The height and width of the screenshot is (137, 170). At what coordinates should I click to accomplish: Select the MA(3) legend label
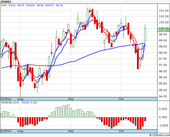[x=12, y=6]
